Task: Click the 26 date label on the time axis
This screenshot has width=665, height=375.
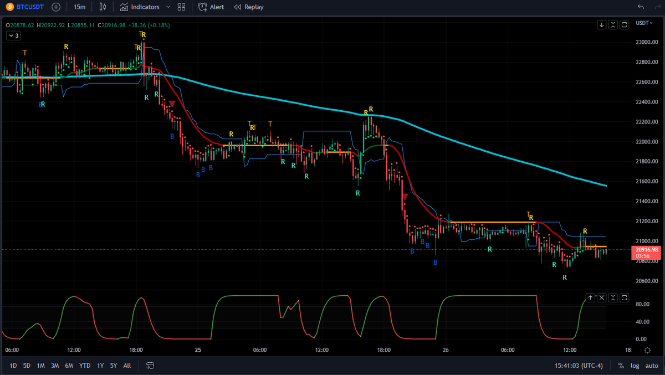Action: pos(445,350)
